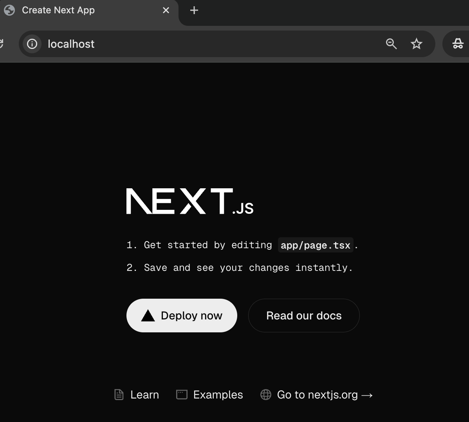469x422 pixels.
Task: Bookmark this page with the star icon
Action: click(417, 44)
